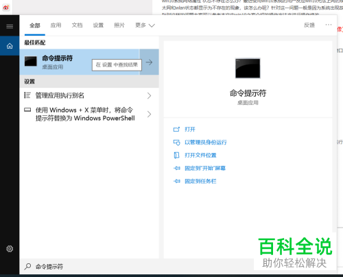Click the search magnifier icon
343x277 pixels.
click(x=27, y=266)
